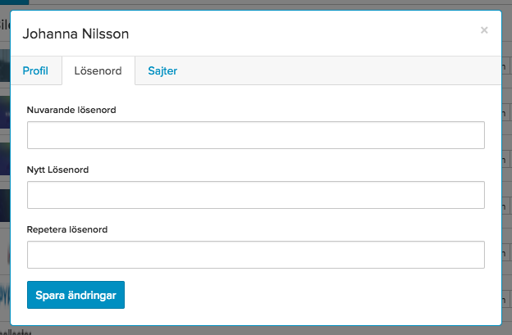Click the dimmed backdrop below the dialog

click(261, 331)
